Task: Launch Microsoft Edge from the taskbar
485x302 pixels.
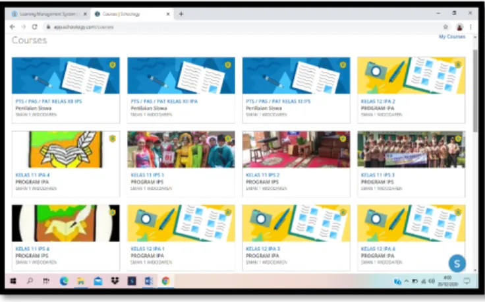Action: [x=64, y=281]
